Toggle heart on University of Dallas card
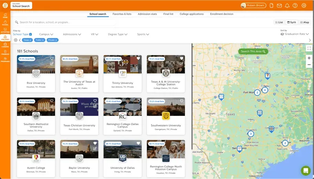314x179 pixels. 138,143
